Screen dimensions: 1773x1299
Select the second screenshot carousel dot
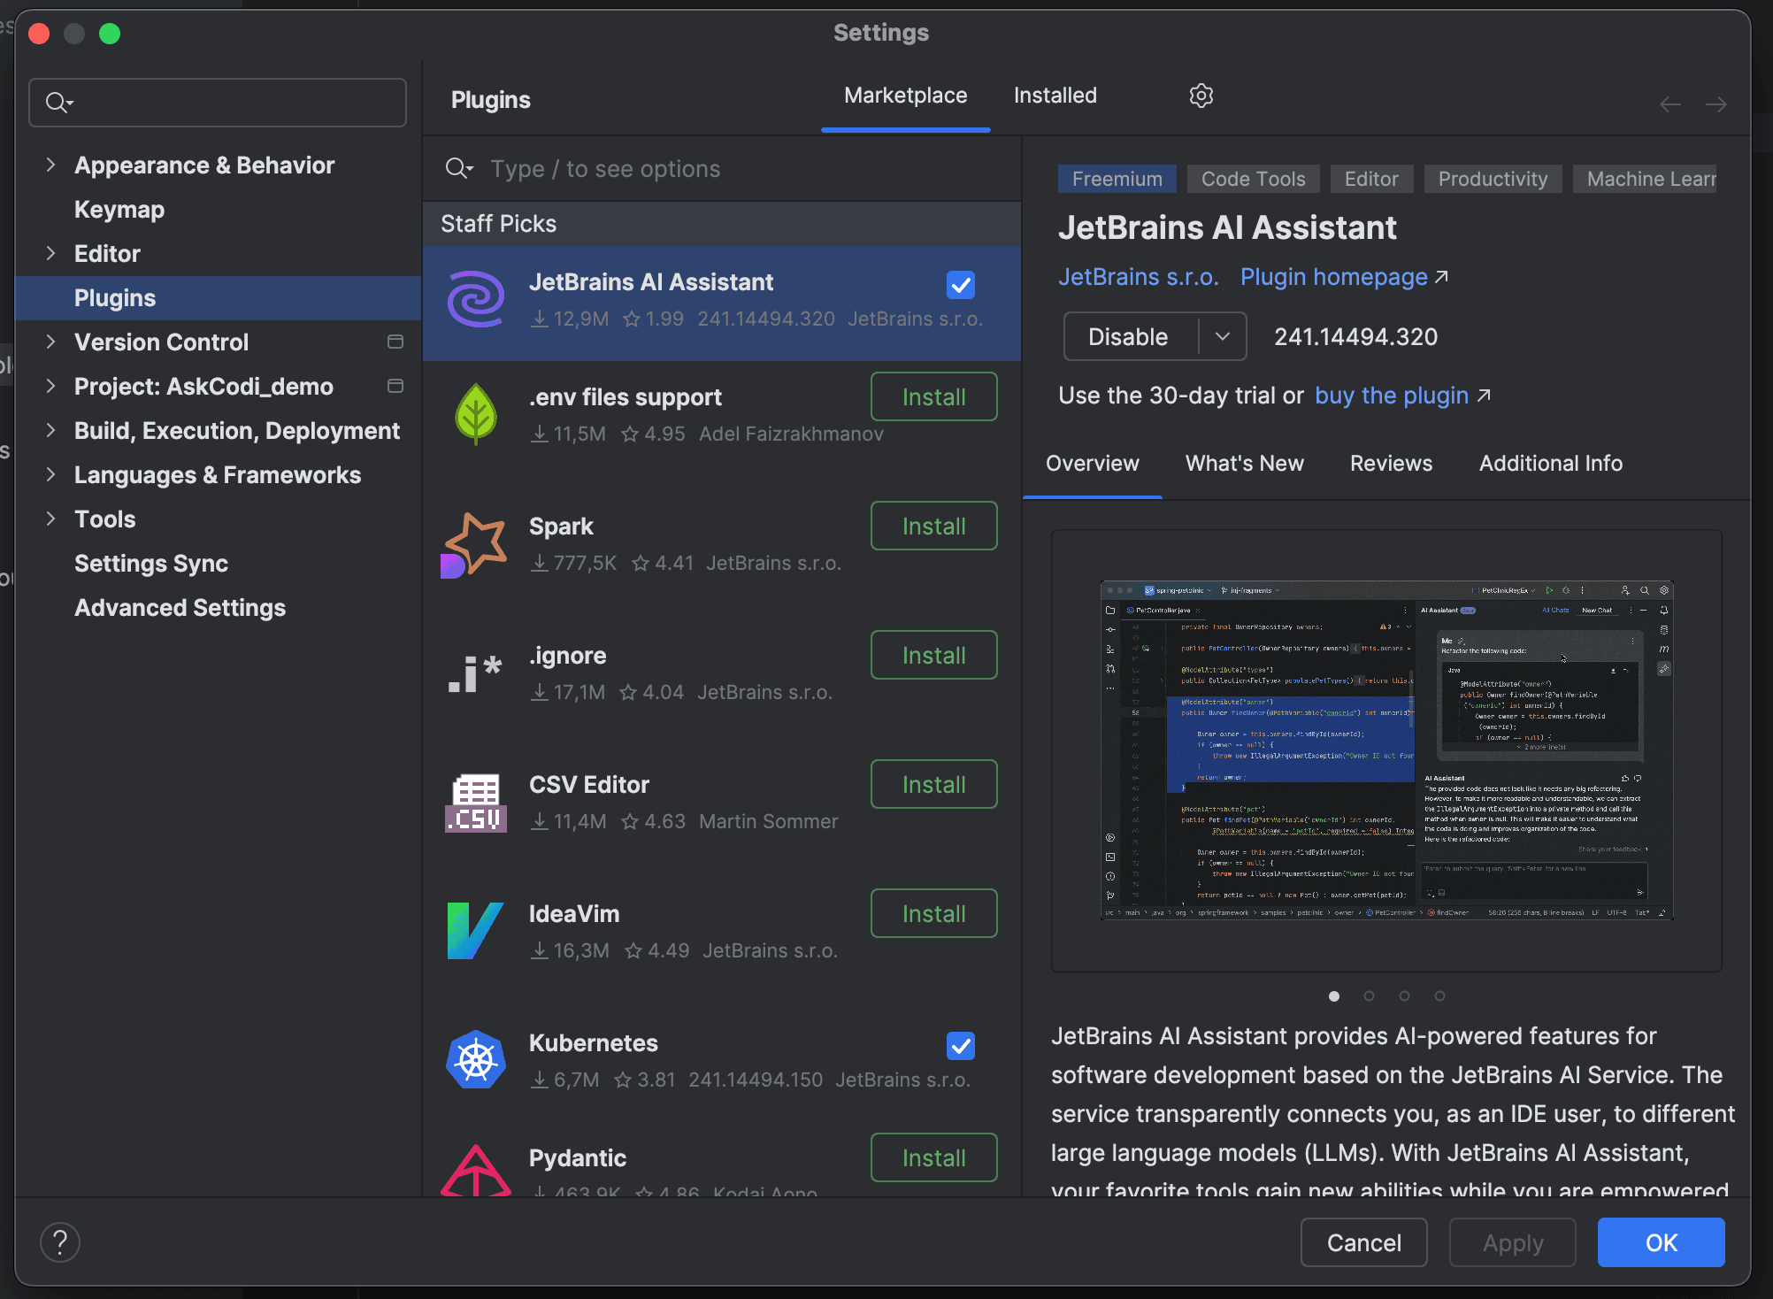[x=1369, y=996]
